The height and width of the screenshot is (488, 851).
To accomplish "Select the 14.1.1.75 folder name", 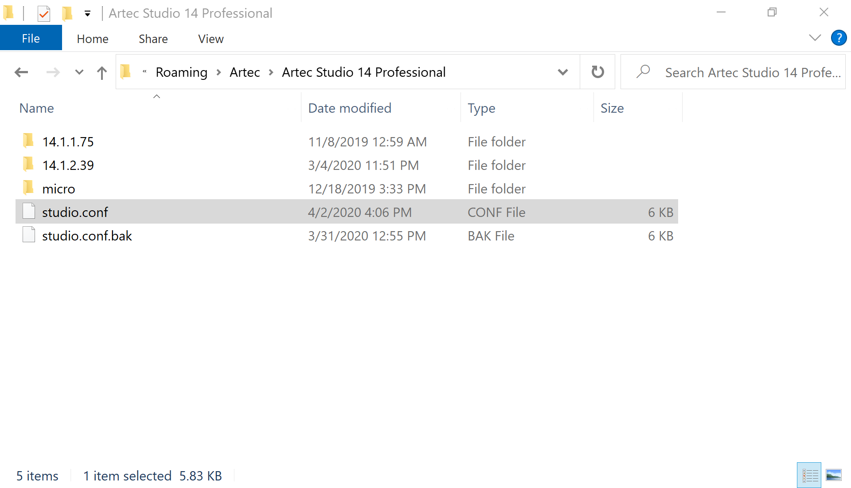I will click(68, 142).
